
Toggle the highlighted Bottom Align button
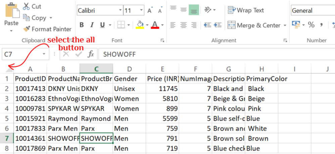point(194,10)
